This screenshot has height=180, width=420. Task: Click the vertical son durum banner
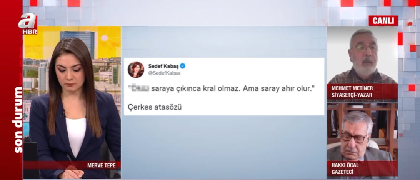18,120
